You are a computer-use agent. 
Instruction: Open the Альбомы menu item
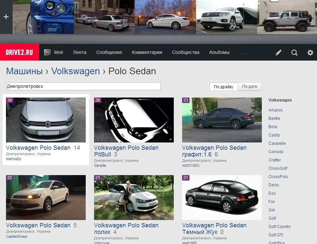pos(219,53)
